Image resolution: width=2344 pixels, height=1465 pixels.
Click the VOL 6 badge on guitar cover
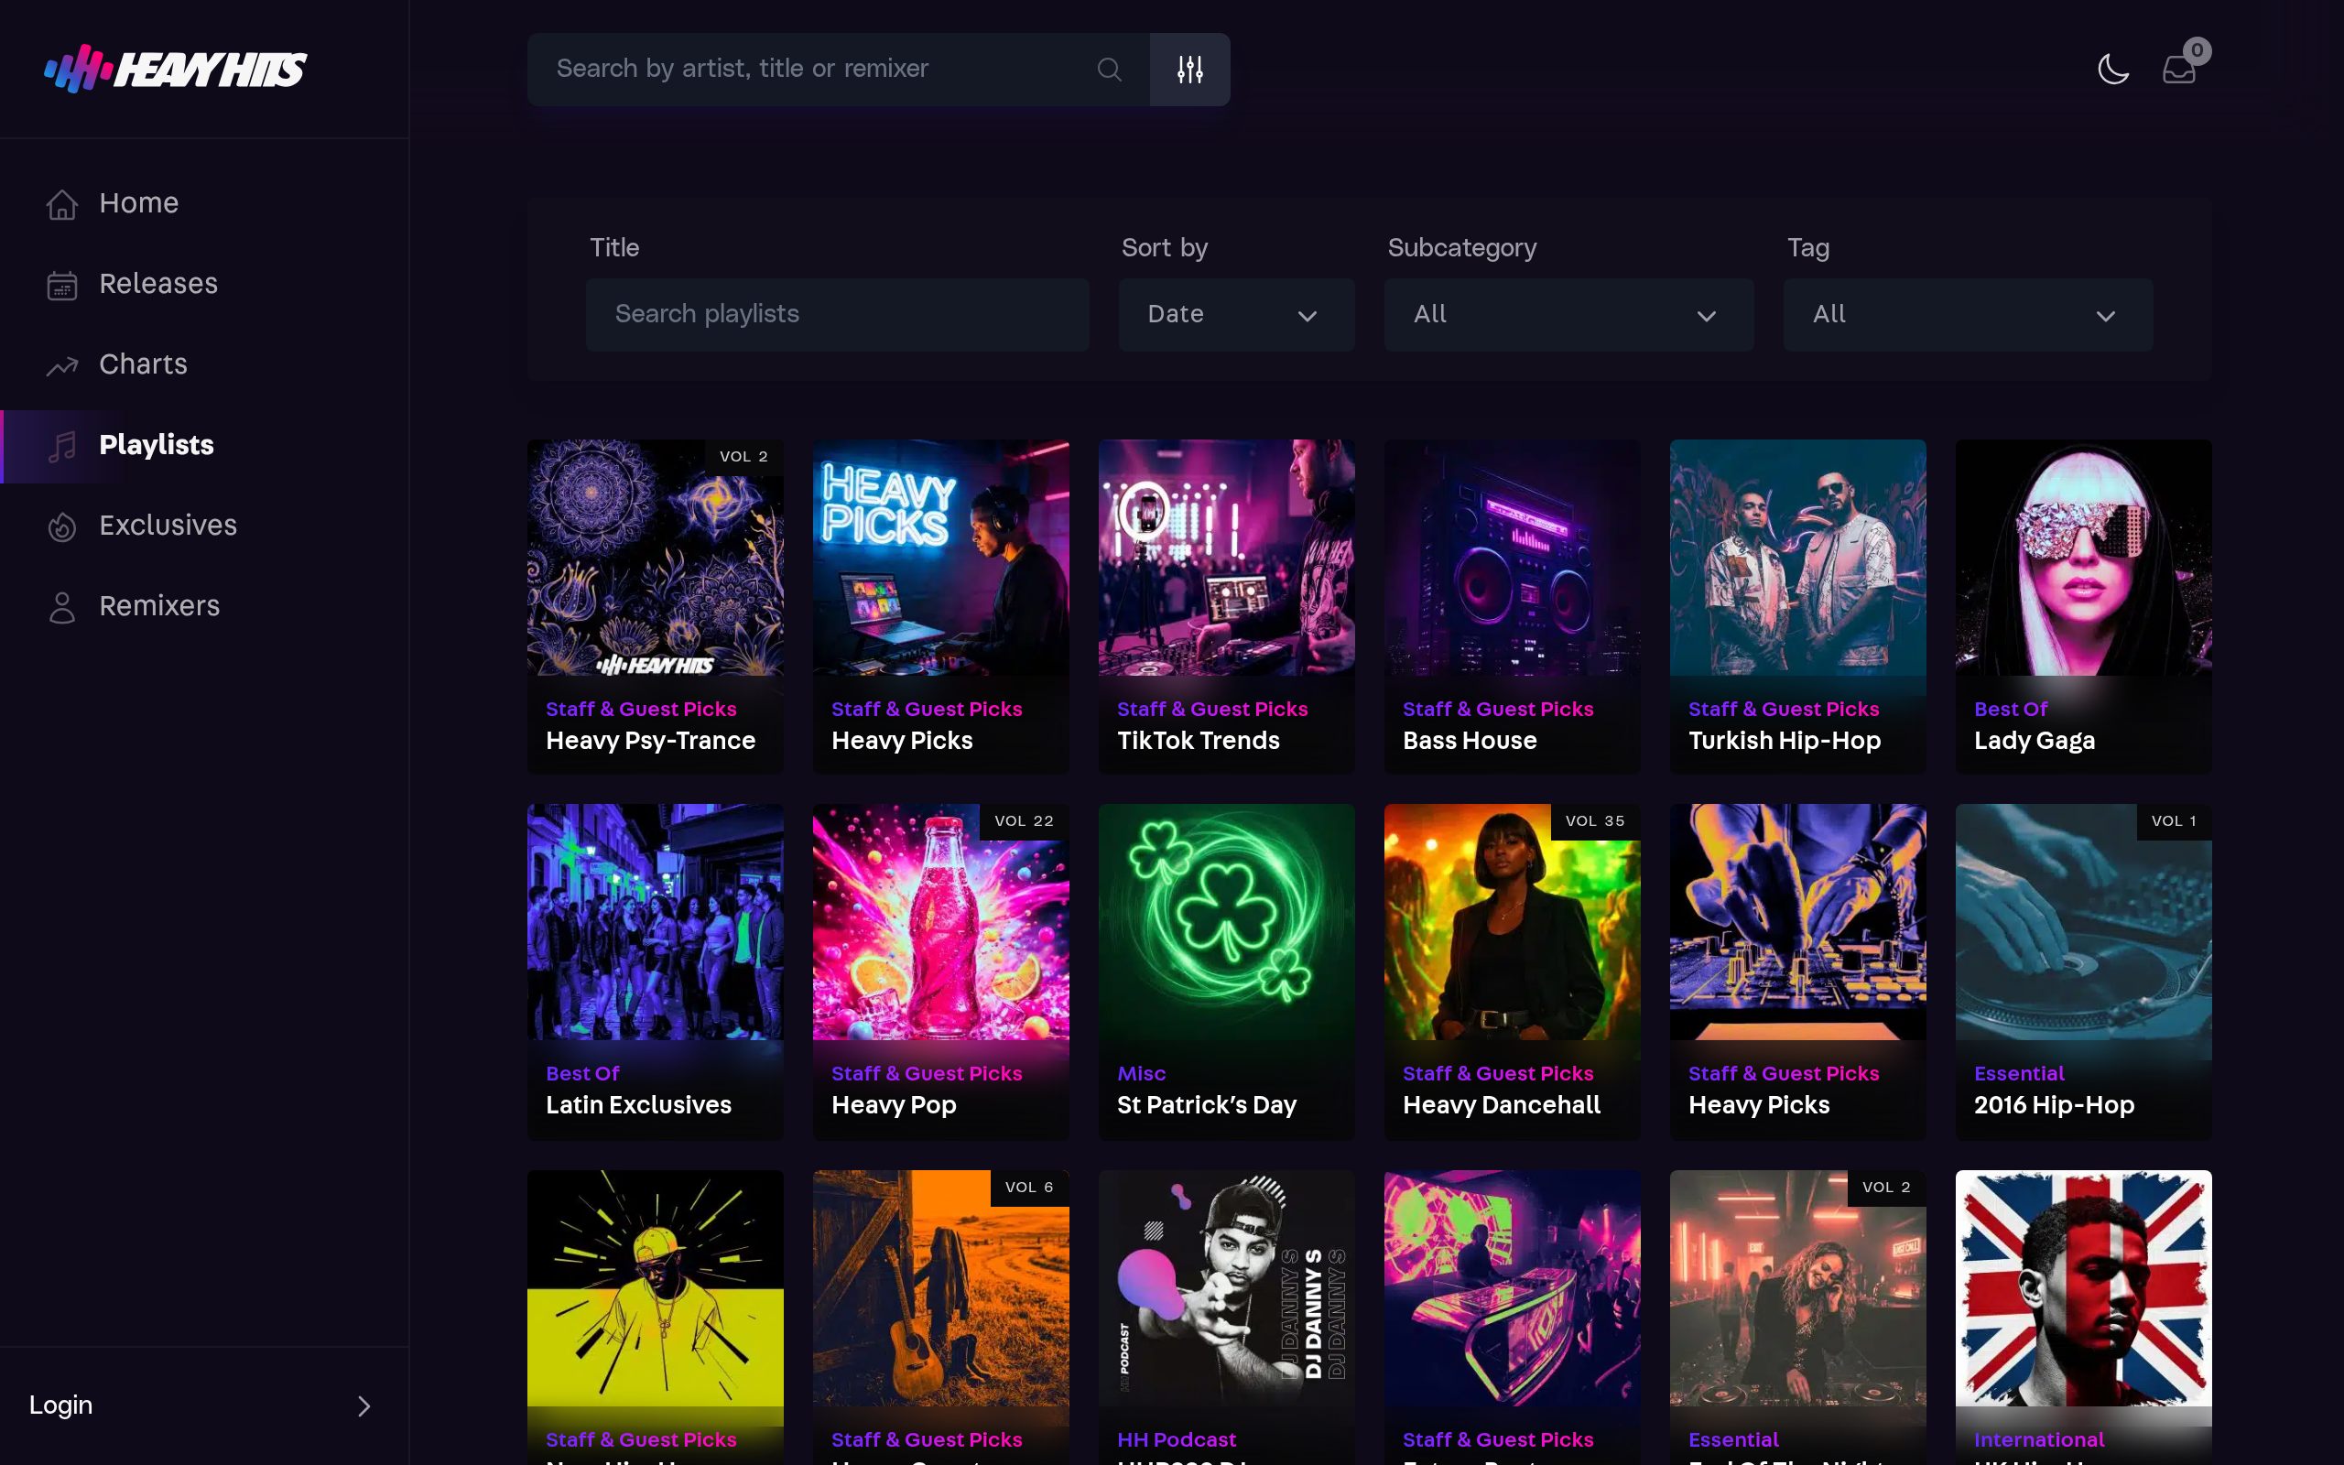(x=1028, y=1187)
